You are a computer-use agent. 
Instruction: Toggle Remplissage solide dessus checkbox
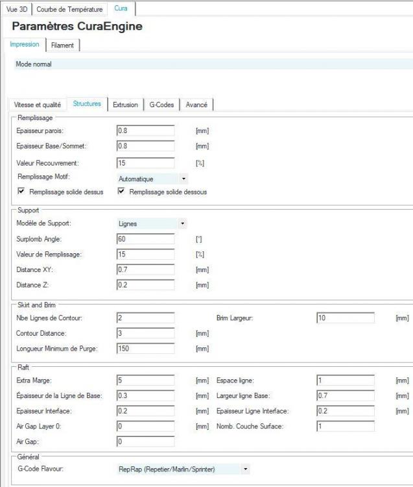tap(21, 191)
